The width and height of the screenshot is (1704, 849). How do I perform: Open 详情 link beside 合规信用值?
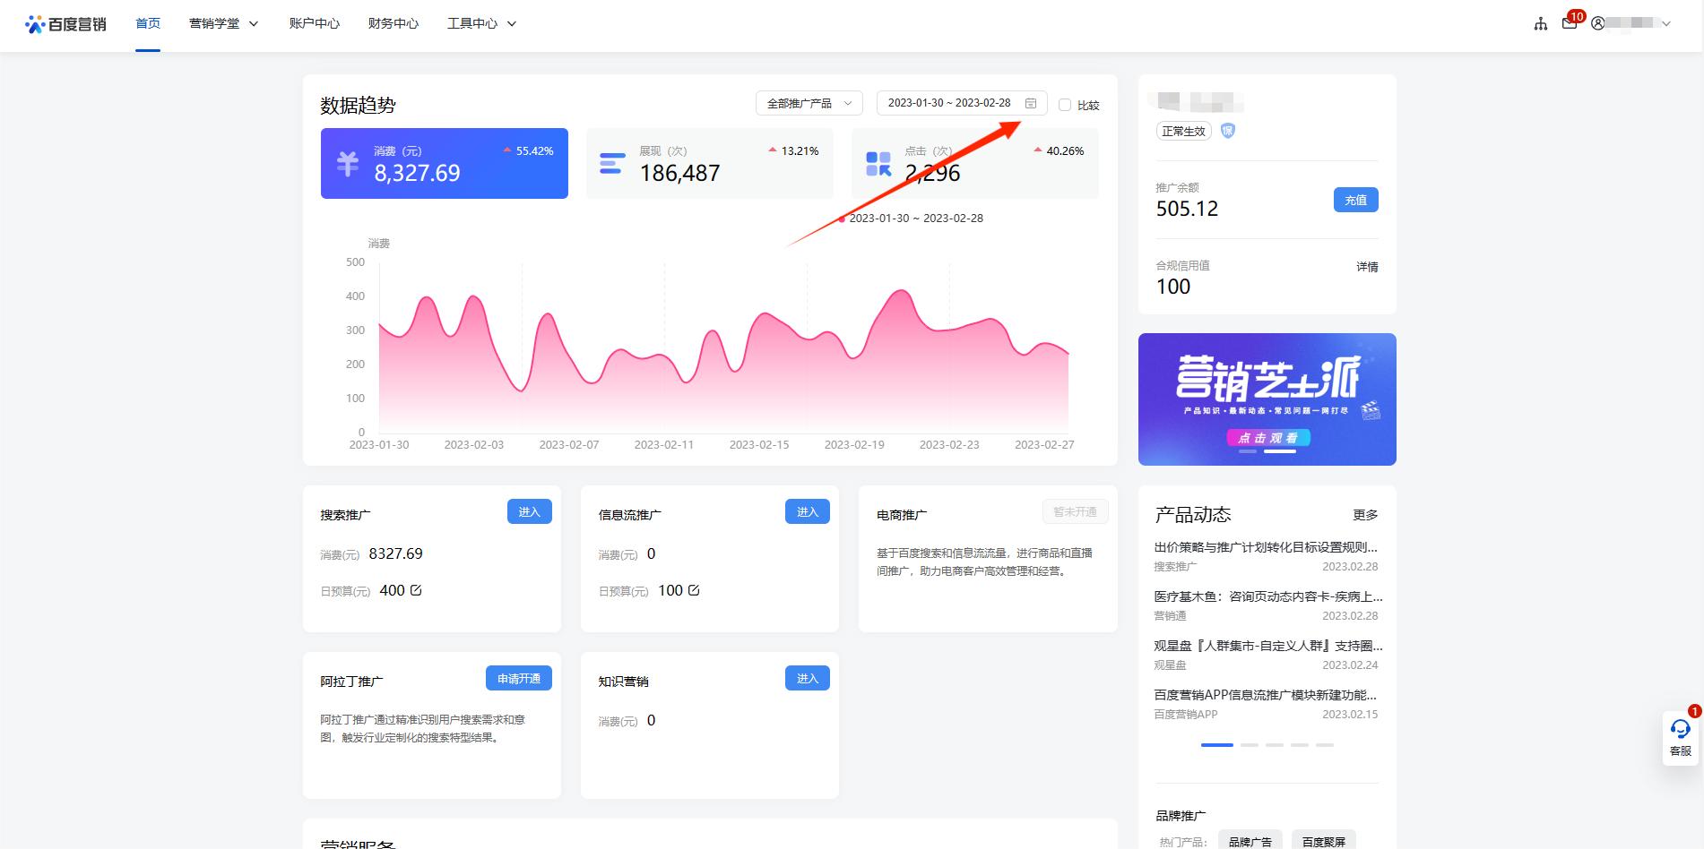(1367, 266)
